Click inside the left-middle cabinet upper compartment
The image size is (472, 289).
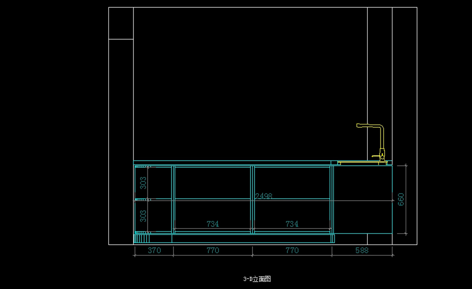[212, 182]
